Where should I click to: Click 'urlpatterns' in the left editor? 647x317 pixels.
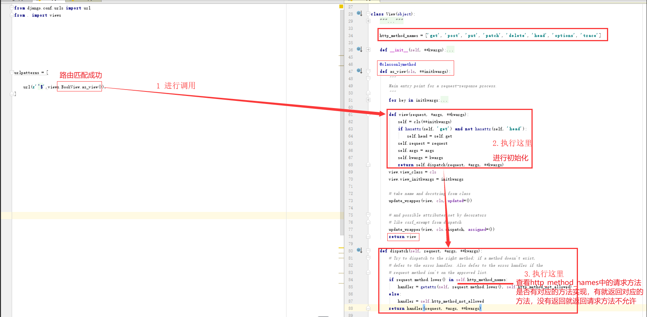[x=26, y=73]
